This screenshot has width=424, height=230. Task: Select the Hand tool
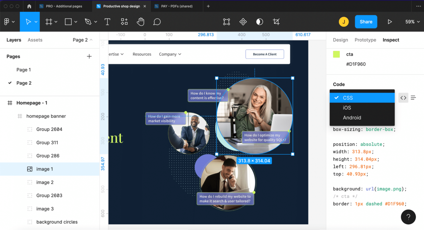(141, 22)
